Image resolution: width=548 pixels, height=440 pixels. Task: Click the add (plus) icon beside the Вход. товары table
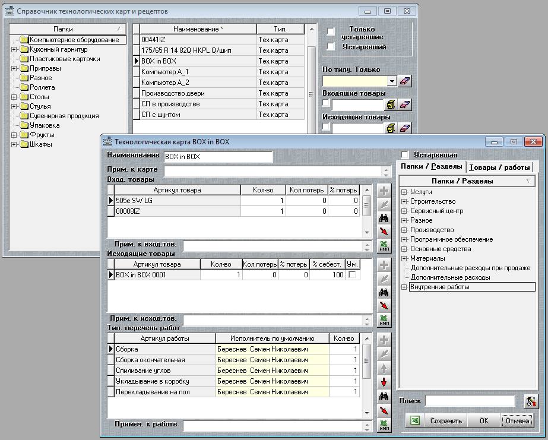[384, 191]
